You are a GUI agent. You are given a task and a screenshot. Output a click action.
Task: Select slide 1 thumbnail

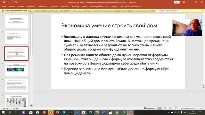16,22
